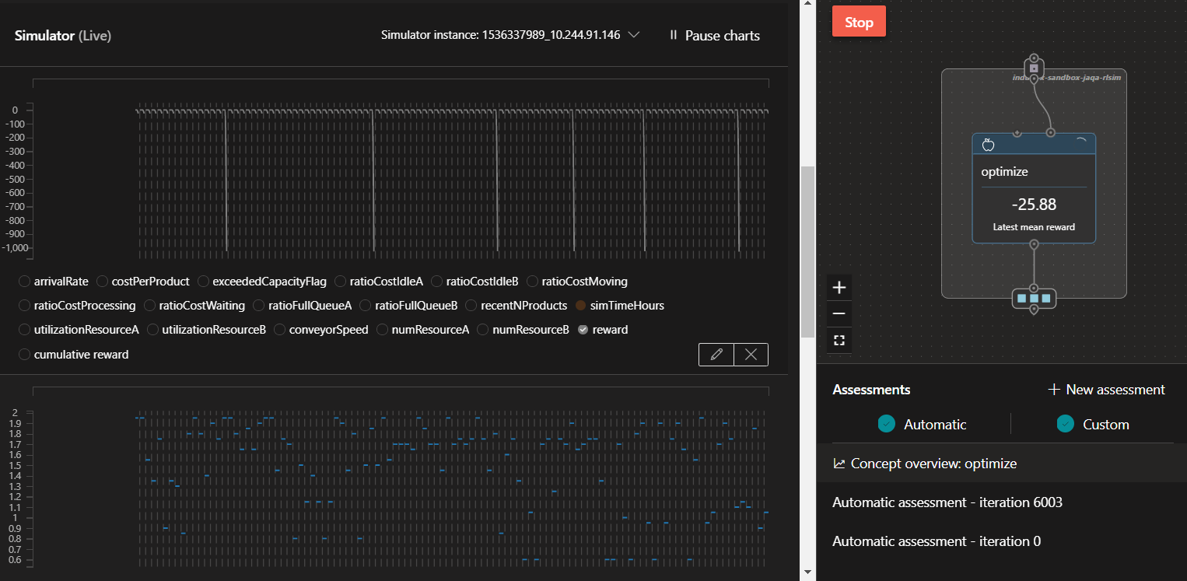Zoom in the concept graph
Viewport: 1187px width, 581px height.
839,288
